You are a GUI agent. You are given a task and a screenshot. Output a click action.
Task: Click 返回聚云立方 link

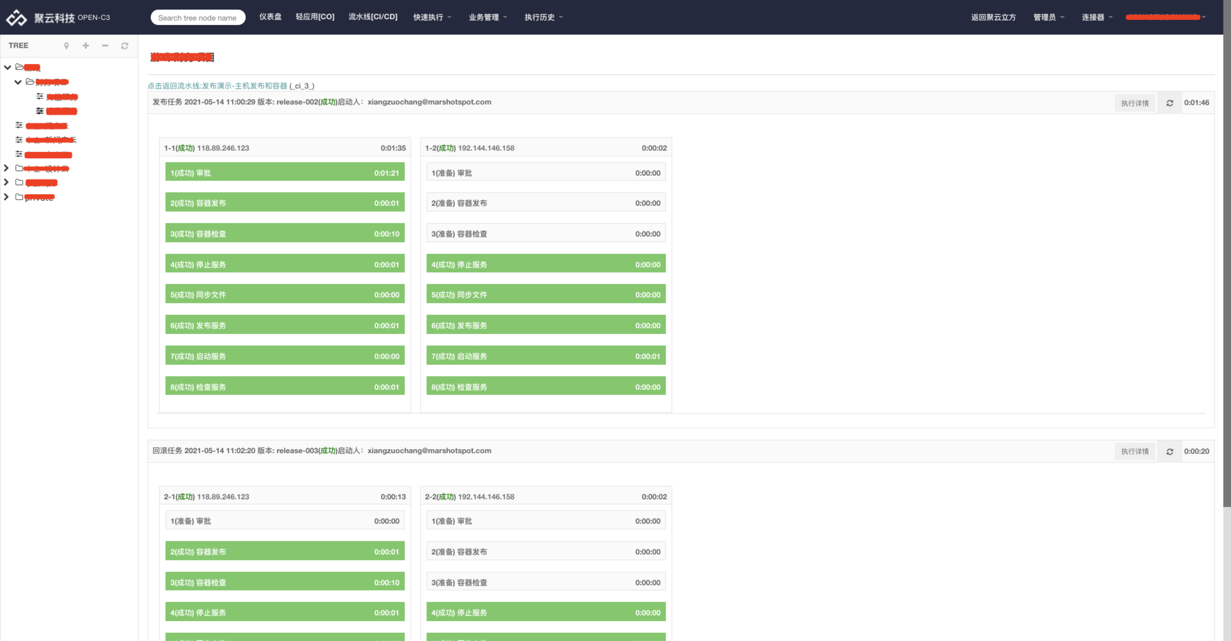993,17
